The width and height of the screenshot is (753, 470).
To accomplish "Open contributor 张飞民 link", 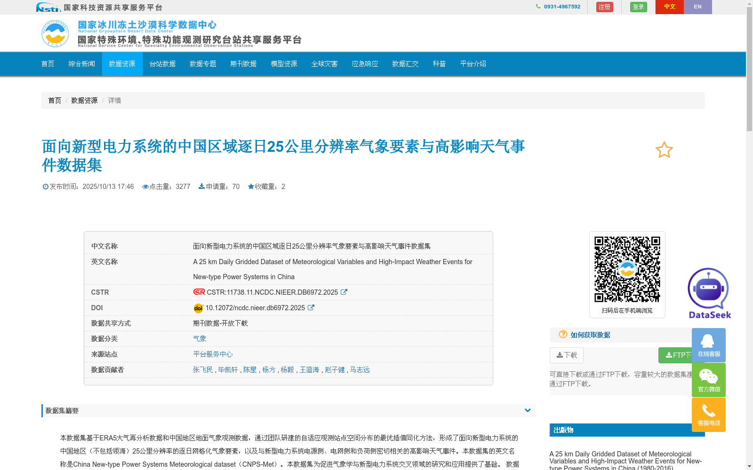I will click(203, 370).
